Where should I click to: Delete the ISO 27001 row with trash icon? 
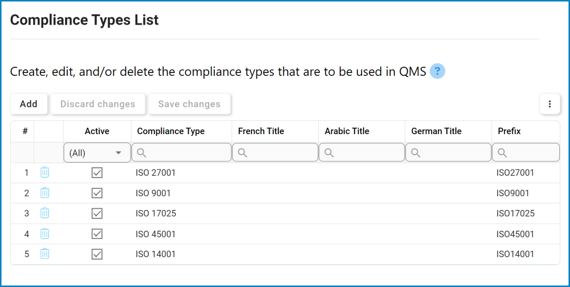[x=44, y=172]
